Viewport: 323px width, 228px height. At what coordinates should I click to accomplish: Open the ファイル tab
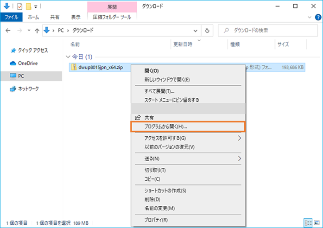tap(11, 17)
